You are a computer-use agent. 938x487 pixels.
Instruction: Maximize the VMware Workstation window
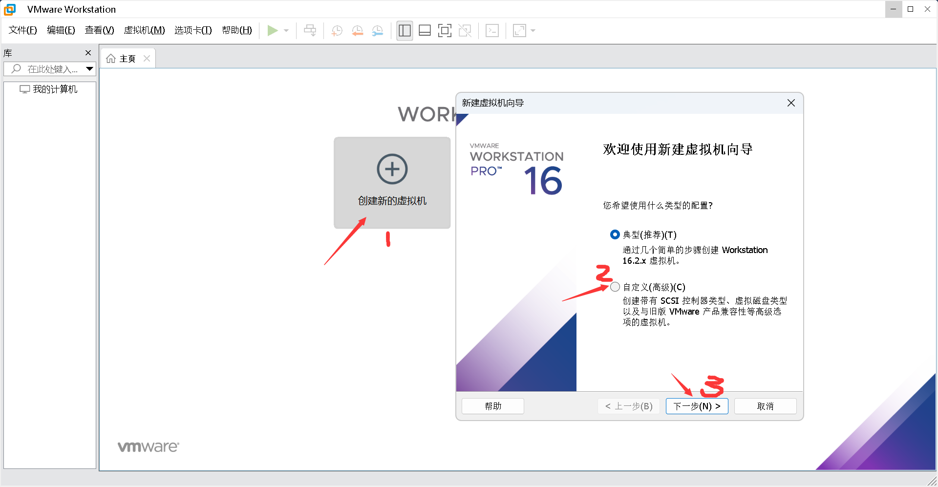(911, 9)
